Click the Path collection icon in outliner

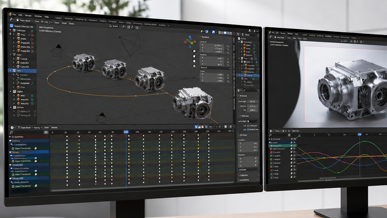[15, 71]
